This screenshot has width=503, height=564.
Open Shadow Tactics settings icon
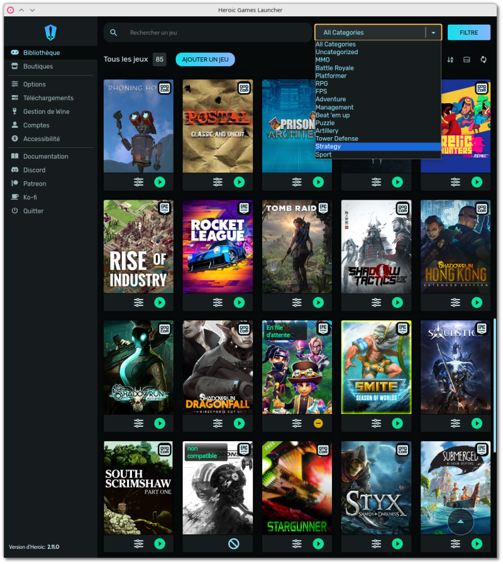point(376,303)
